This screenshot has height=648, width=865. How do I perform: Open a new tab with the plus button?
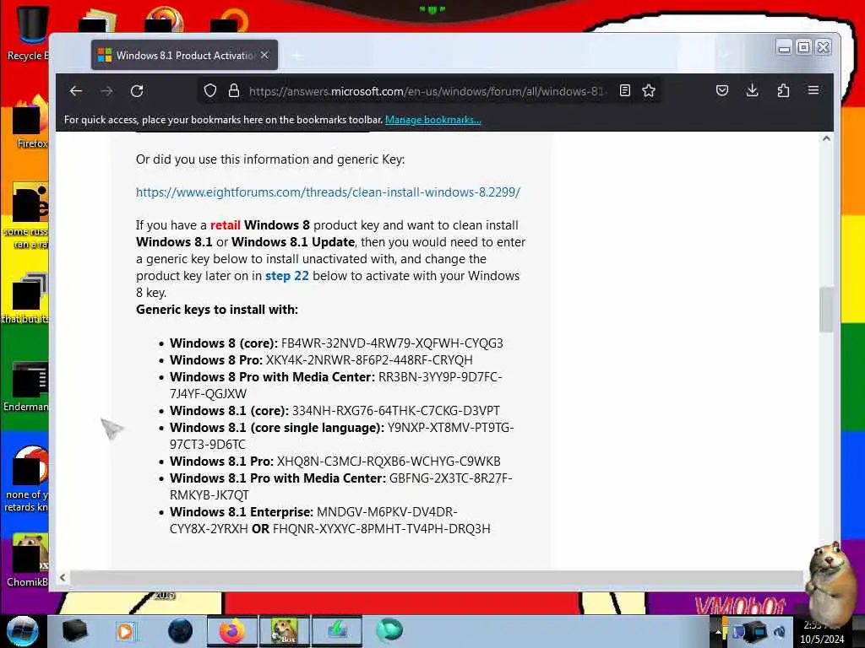point(296,56)
